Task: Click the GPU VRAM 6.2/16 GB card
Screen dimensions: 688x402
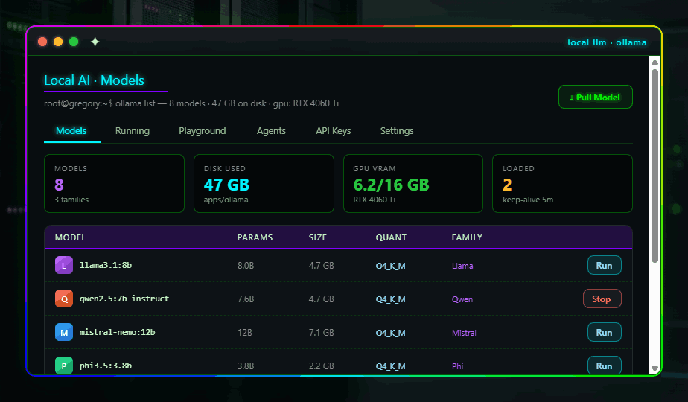Action: point(413,183)
